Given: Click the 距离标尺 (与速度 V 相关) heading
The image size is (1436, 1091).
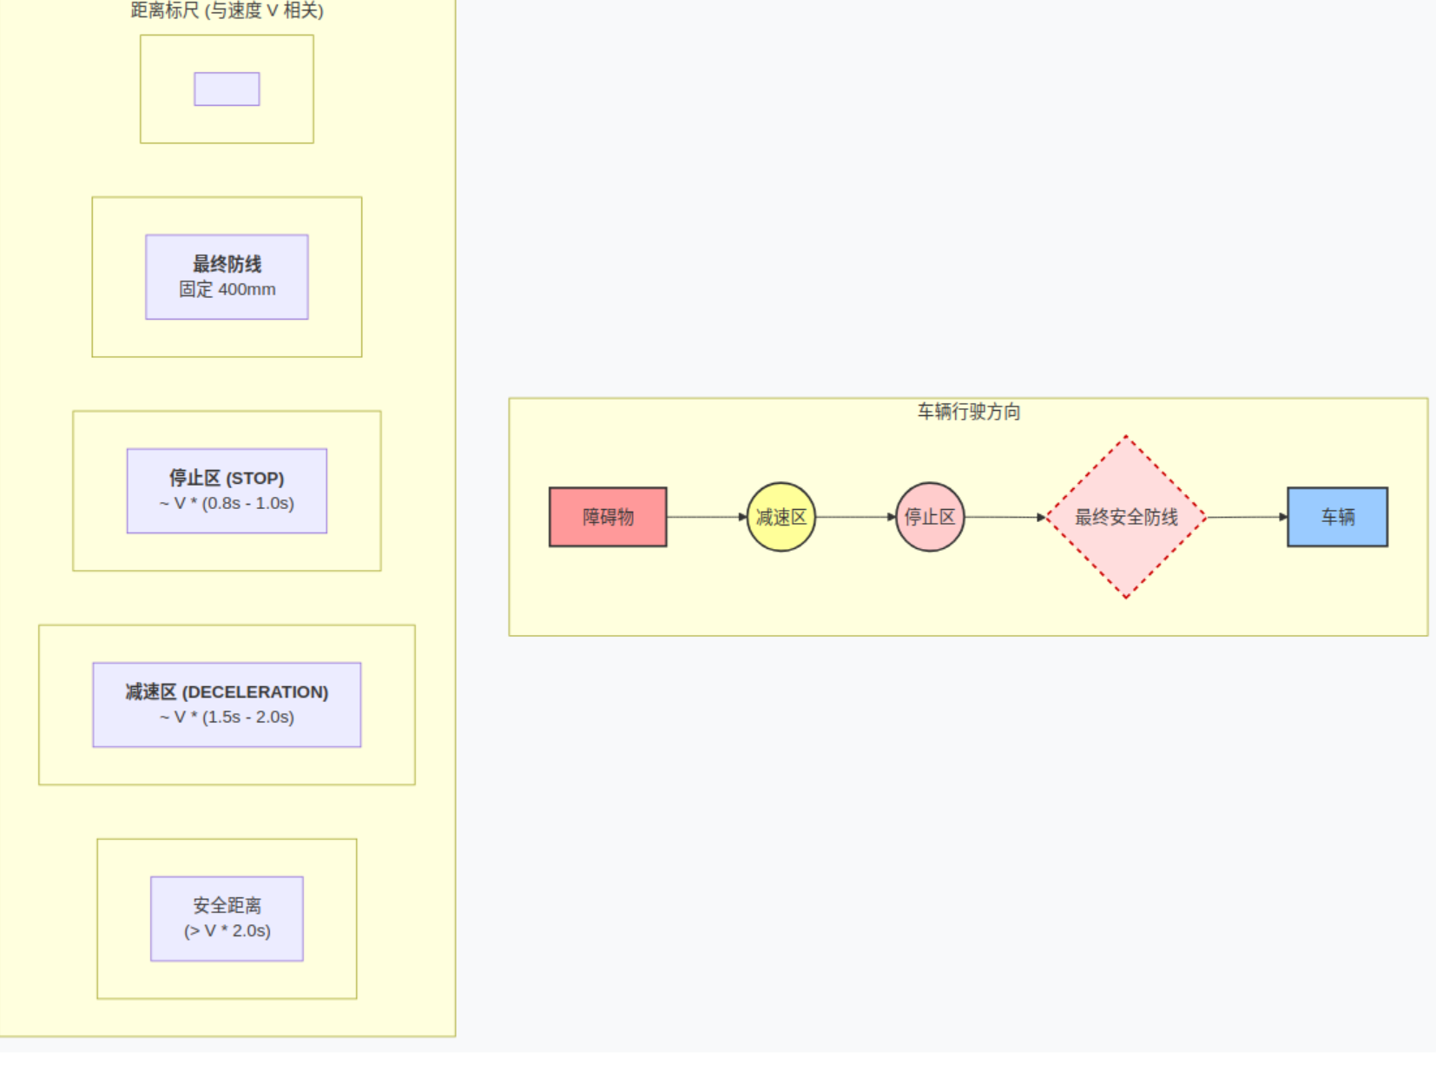Looking at the screenshot, I should pyautogui.click(x=227, y=10).
